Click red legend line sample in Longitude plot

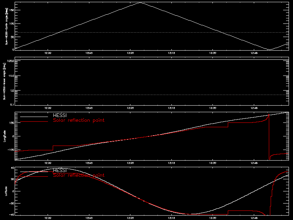[34, 122]
